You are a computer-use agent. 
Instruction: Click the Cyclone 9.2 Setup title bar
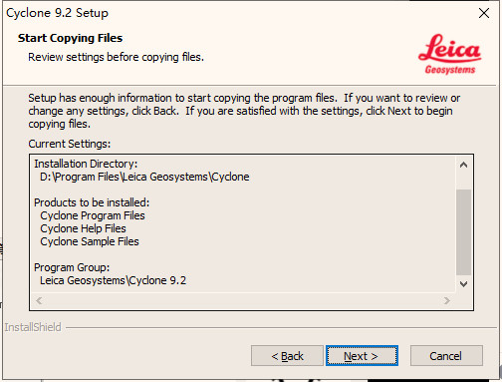pyautogui.click(x=232, y=13)
